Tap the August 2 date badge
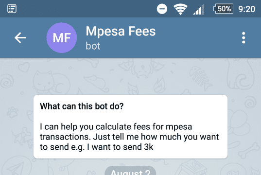 130,171
